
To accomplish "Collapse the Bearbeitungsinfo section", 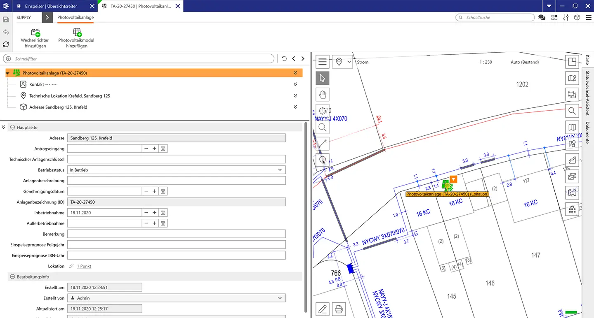I will pos(12,277).
